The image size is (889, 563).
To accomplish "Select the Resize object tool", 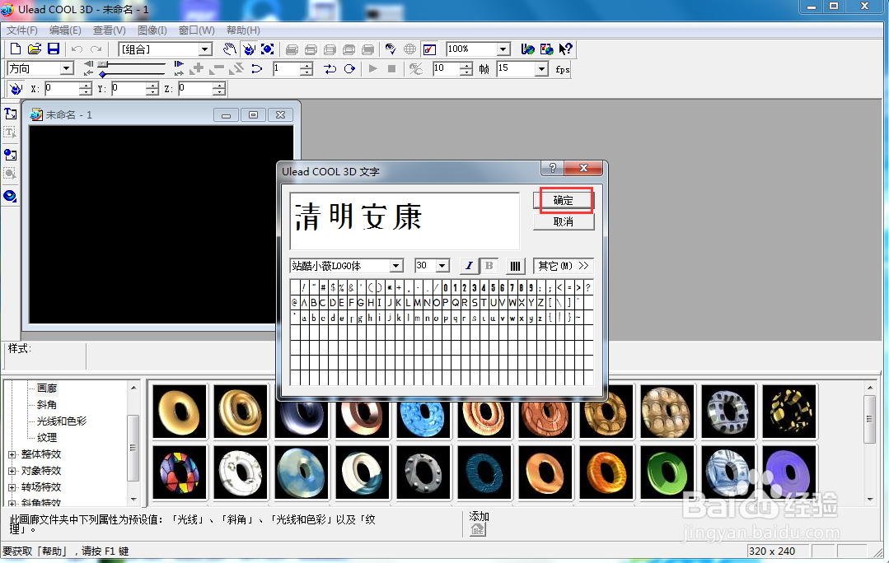I will click(268, 49).
